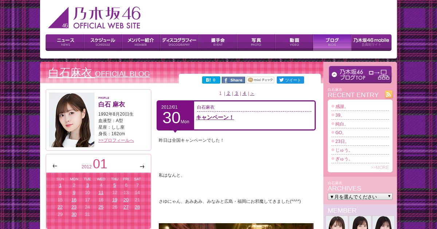
Task: Expand the month selection archives dropdown
Action: (360, 197)
